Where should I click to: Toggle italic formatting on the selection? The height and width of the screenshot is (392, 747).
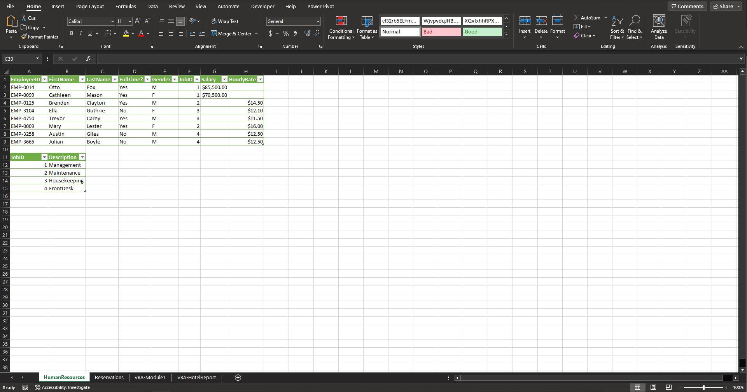80,33
